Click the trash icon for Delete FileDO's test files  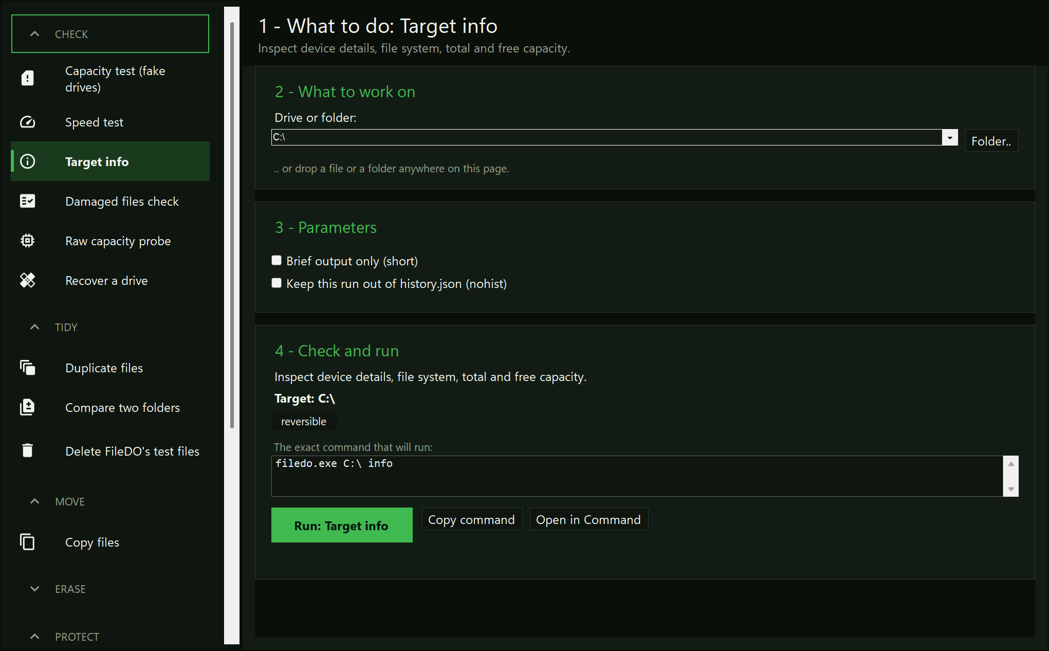[28, 450]
